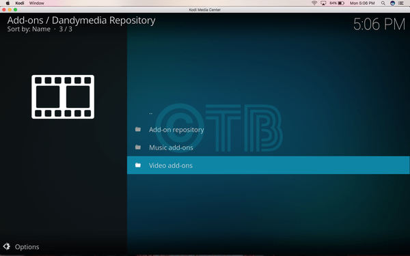The image size is (410, 256).
Task: Open the Kodi menu
Action: click(x=20, y=3)
